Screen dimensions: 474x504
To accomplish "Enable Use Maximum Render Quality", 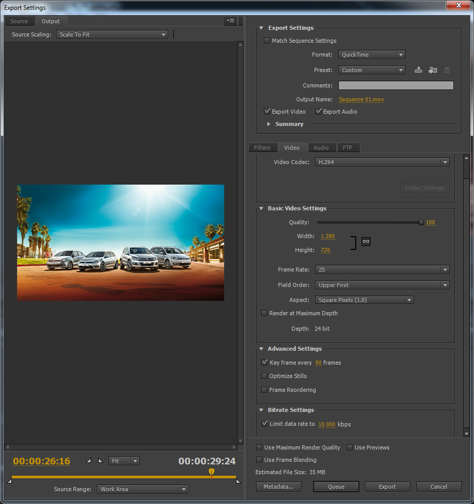I will (x=260, y=447).
